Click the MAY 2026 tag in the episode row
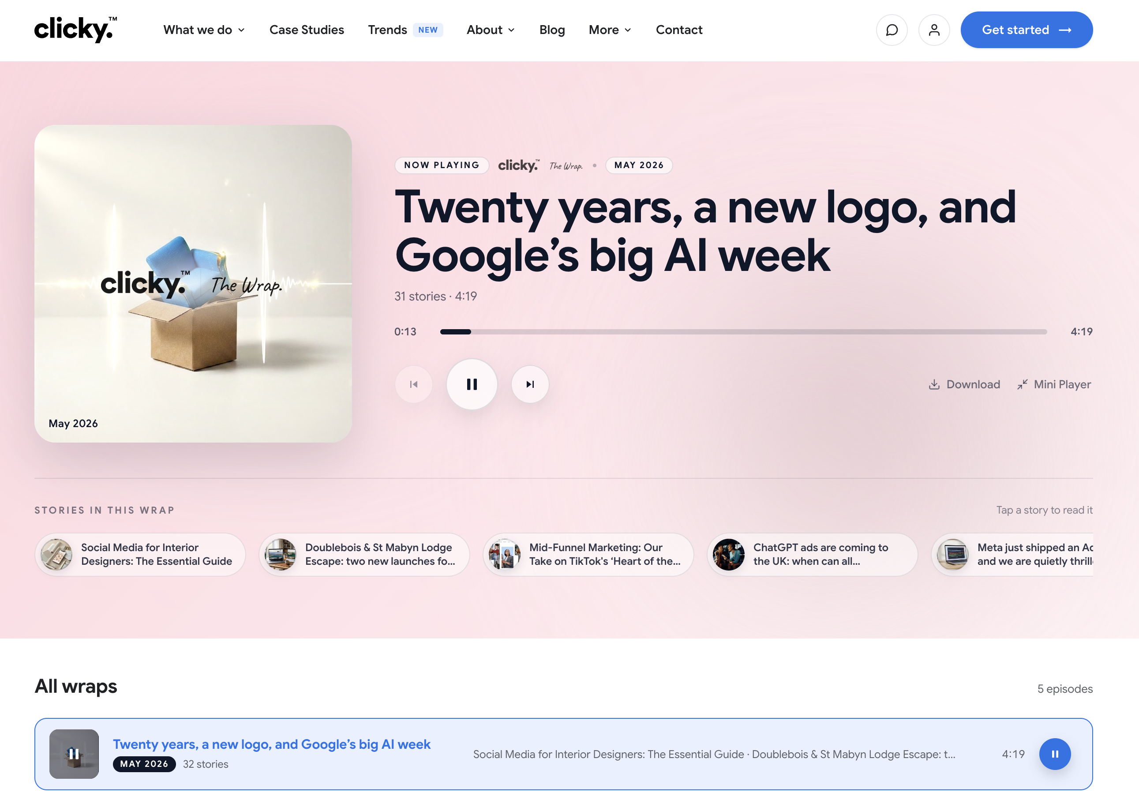This screenshot has width=1139, height=796. click(144, 764)
